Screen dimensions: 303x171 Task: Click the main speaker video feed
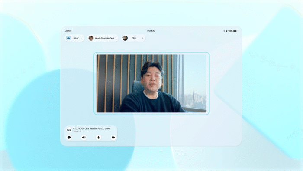[x=151, y=83]
